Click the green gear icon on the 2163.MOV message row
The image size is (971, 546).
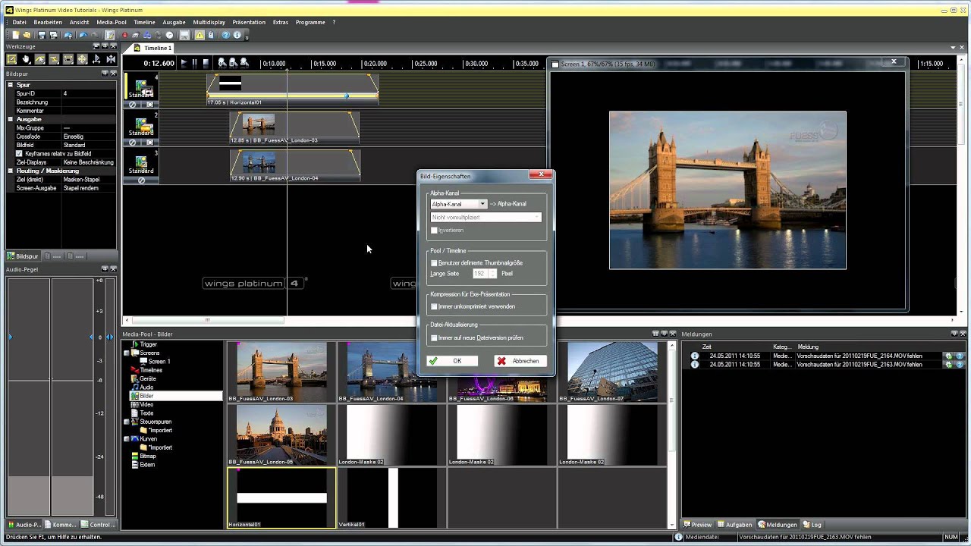coord(948,365)
